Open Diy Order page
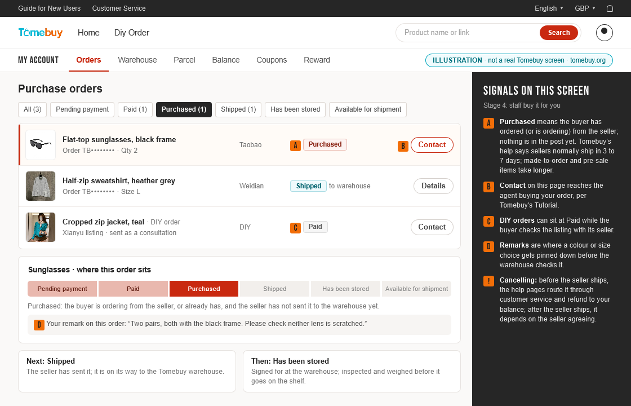The height and width of the screenshot is (406, 631). (x=132, y=33)
